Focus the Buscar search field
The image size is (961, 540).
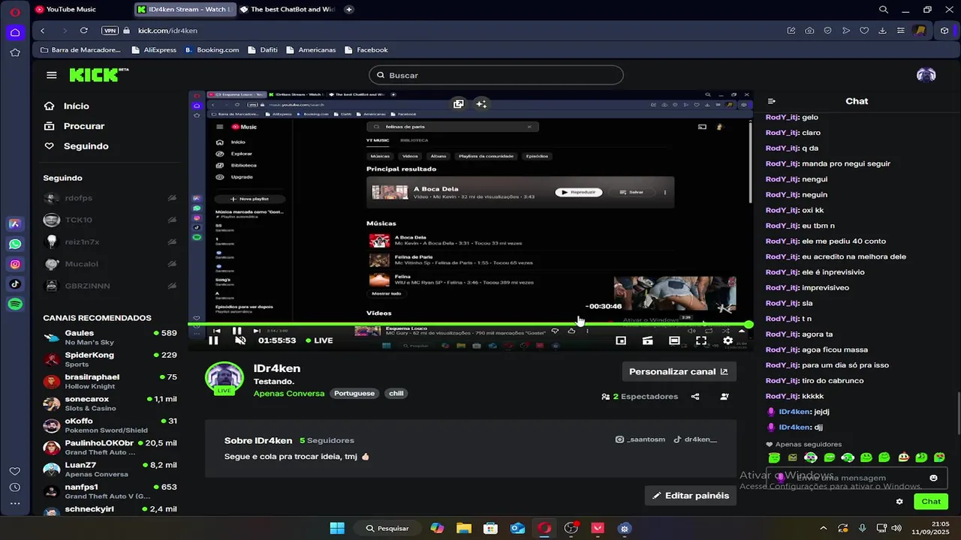(x=496, y=75)
